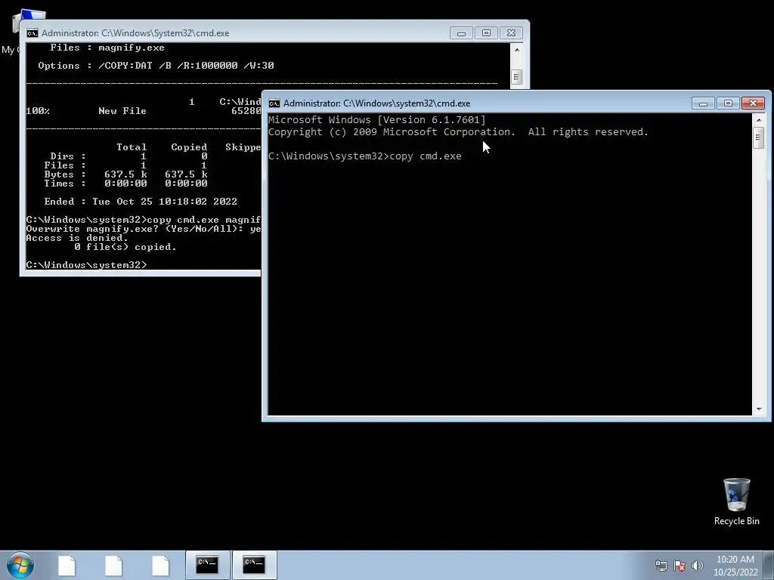
Task: Click the front cmd window system menu icon
Action: 274,103
